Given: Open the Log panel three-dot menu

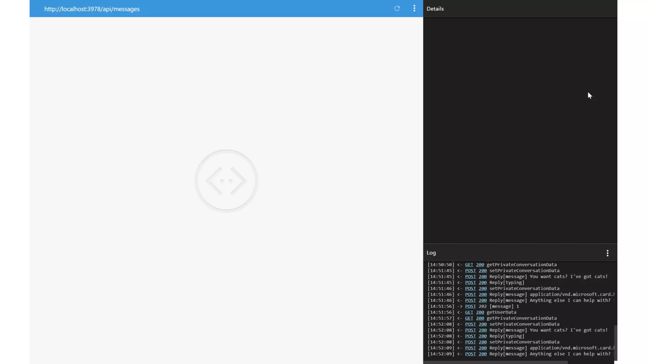Looking at the screenshot, I should point(607,253).
